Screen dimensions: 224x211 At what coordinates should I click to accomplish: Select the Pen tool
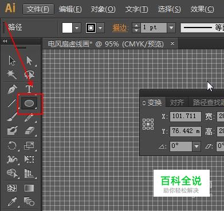(x=12, y=89)
